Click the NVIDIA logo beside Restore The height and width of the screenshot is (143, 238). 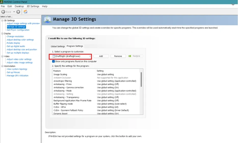(130, 56)
